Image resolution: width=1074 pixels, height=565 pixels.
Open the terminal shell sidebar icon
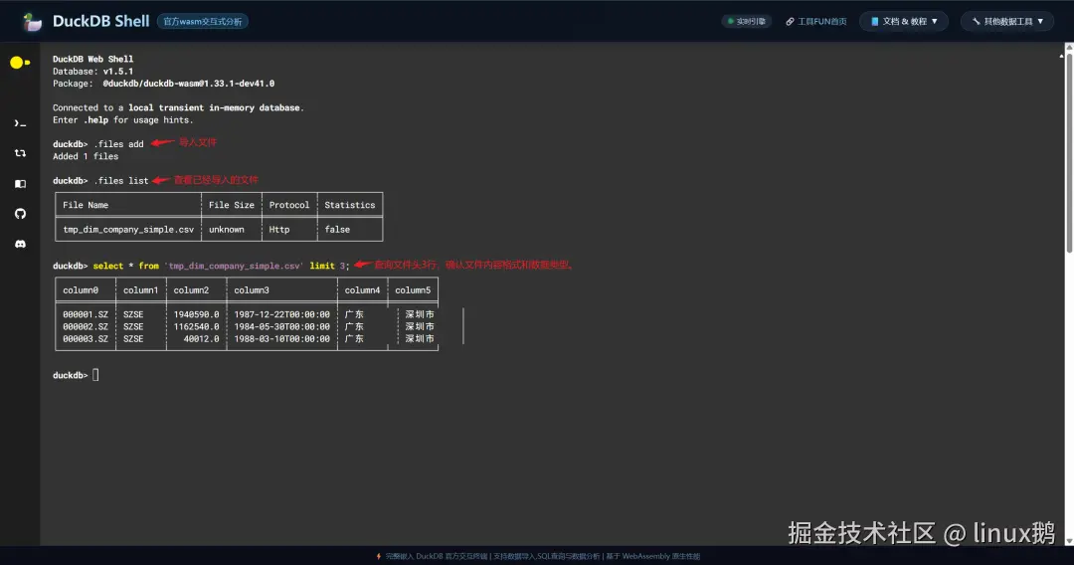click(x=20, y=123)
